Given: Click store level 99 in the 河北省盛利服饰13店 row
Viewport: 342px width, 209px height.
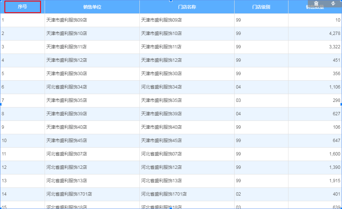Looking at the screenshot, I should 238,181.
